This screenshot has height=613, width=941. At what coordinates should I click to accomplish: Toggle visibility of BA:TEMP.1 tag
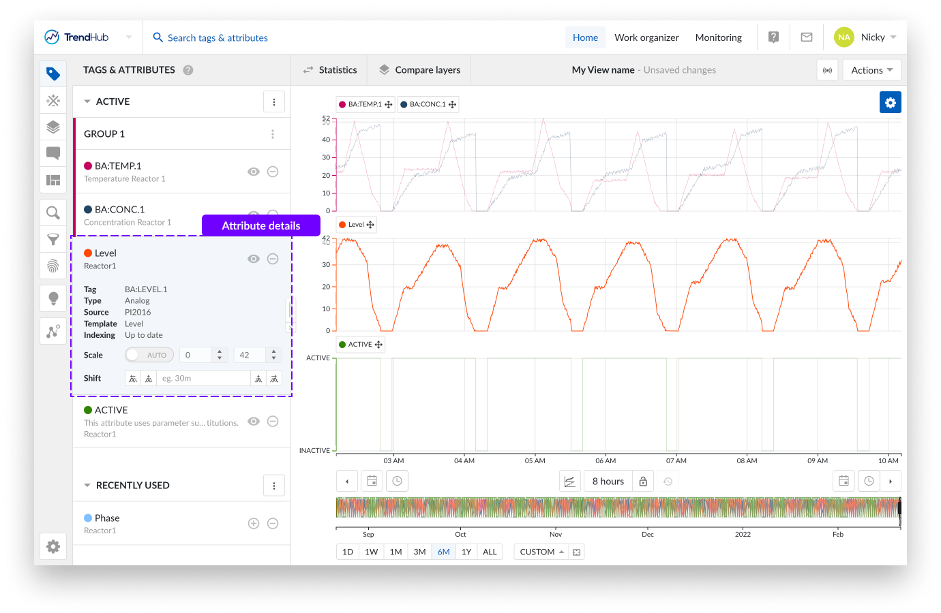click(x=254, y=172)
